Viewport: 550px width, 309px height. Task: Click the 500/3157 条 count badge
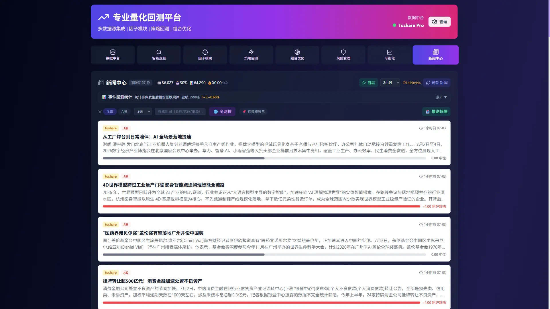140,83
